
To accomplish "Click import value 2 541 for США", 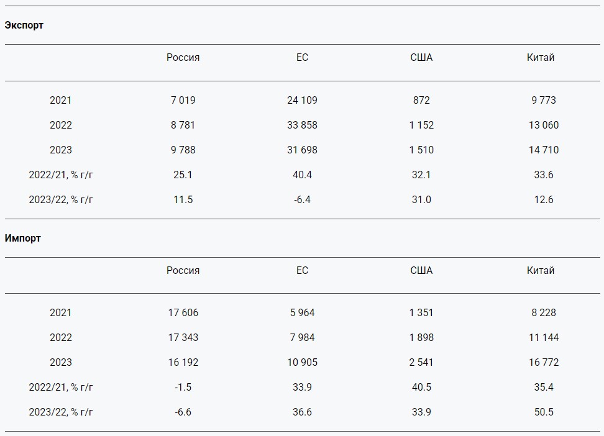I will coord(421,362).
